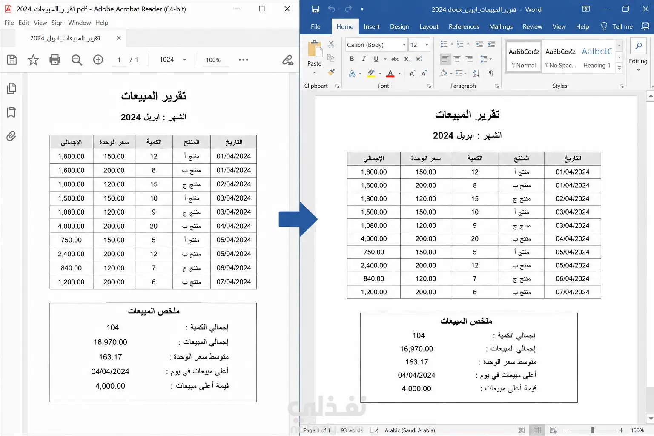
Task: Open the Review tab in Word
Action: click(532, 26)
